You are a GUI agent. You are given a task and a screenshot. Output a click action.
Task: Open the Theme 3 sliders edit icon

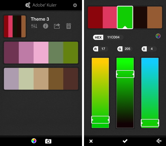tap(34, 26)
